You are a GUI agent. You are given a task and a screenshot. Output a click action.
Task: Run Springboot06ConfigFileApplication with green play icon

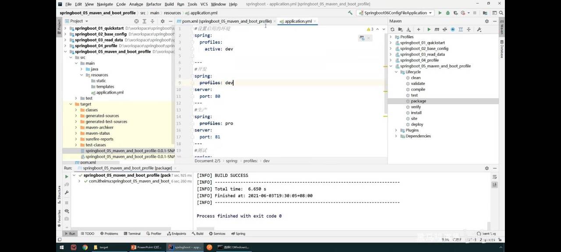click(440, 13)
